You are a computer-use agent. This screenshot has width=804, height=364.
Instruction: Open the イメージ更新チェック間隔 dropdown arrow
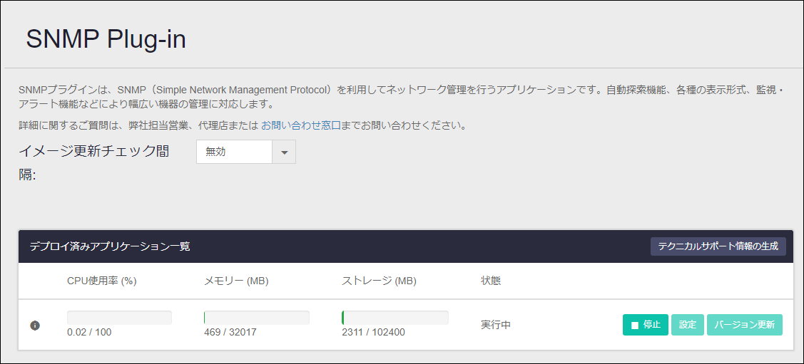(284, 152)
